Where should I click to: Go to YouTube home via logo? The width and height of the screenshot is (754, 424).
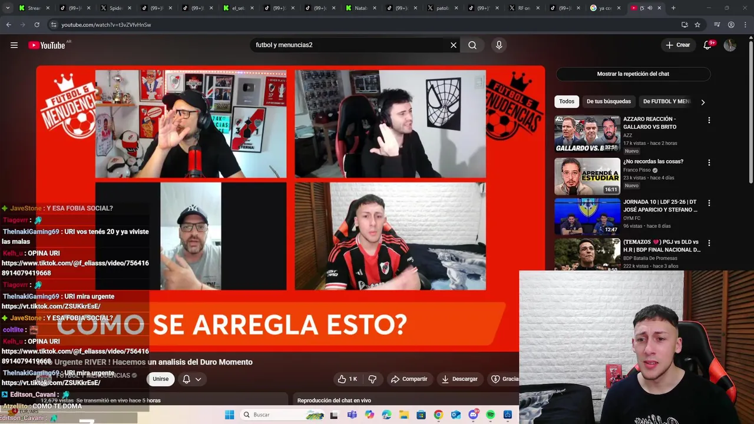coord(47,45)
